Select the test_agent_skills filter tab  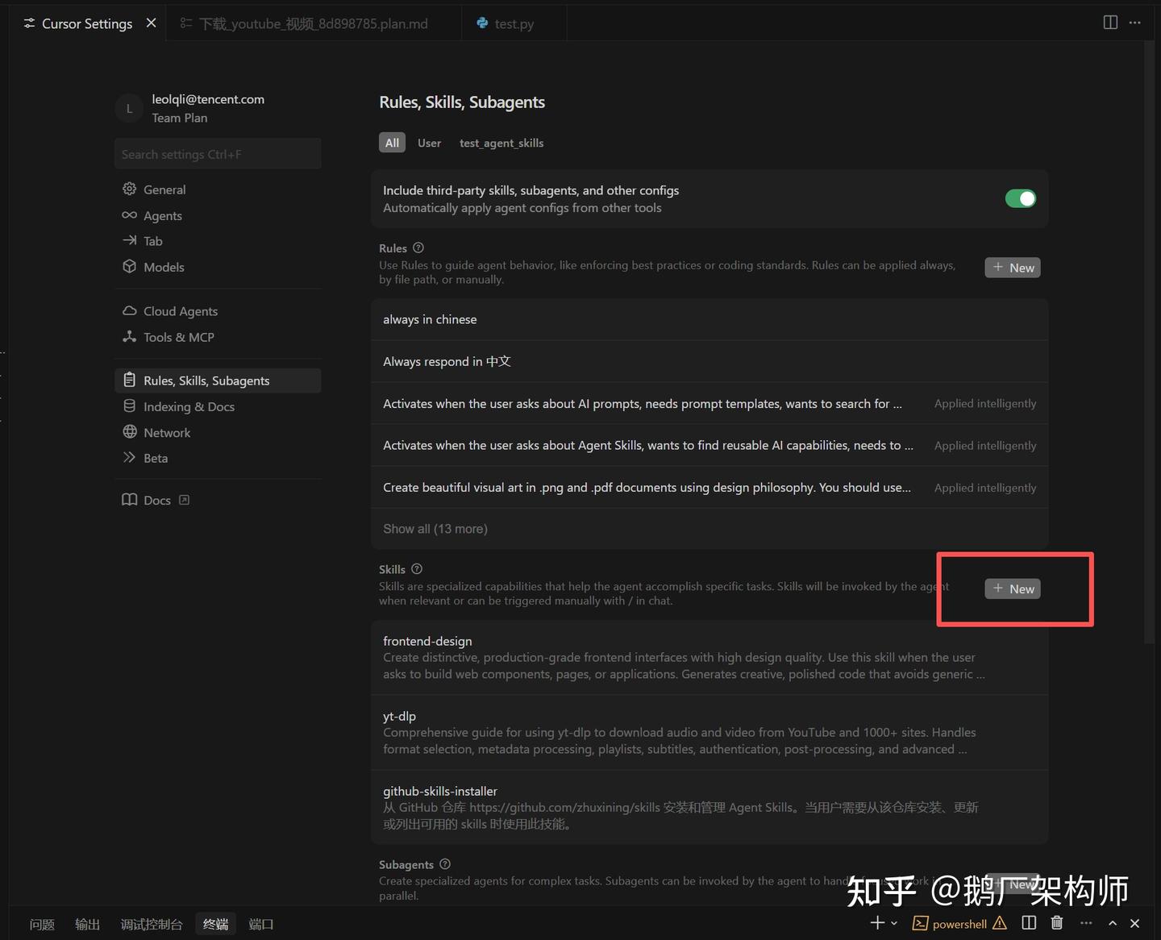(x=501, y=143)
